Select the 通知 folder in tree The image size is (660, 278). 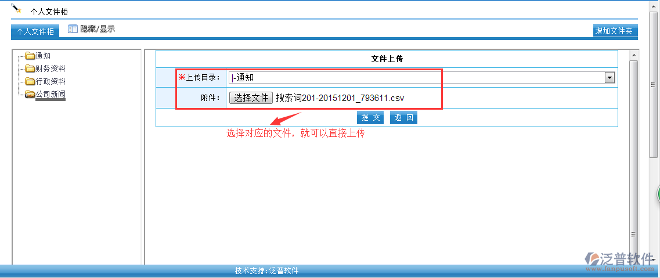(43, 56)
